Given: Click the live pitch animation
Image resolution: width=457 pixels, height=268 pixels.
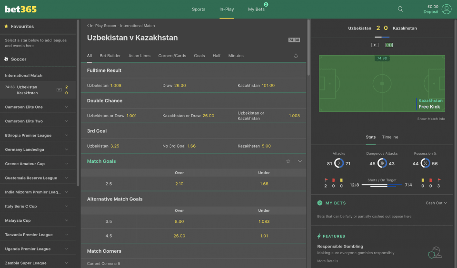Looking at the screenshot, I should tap(382, 84).
